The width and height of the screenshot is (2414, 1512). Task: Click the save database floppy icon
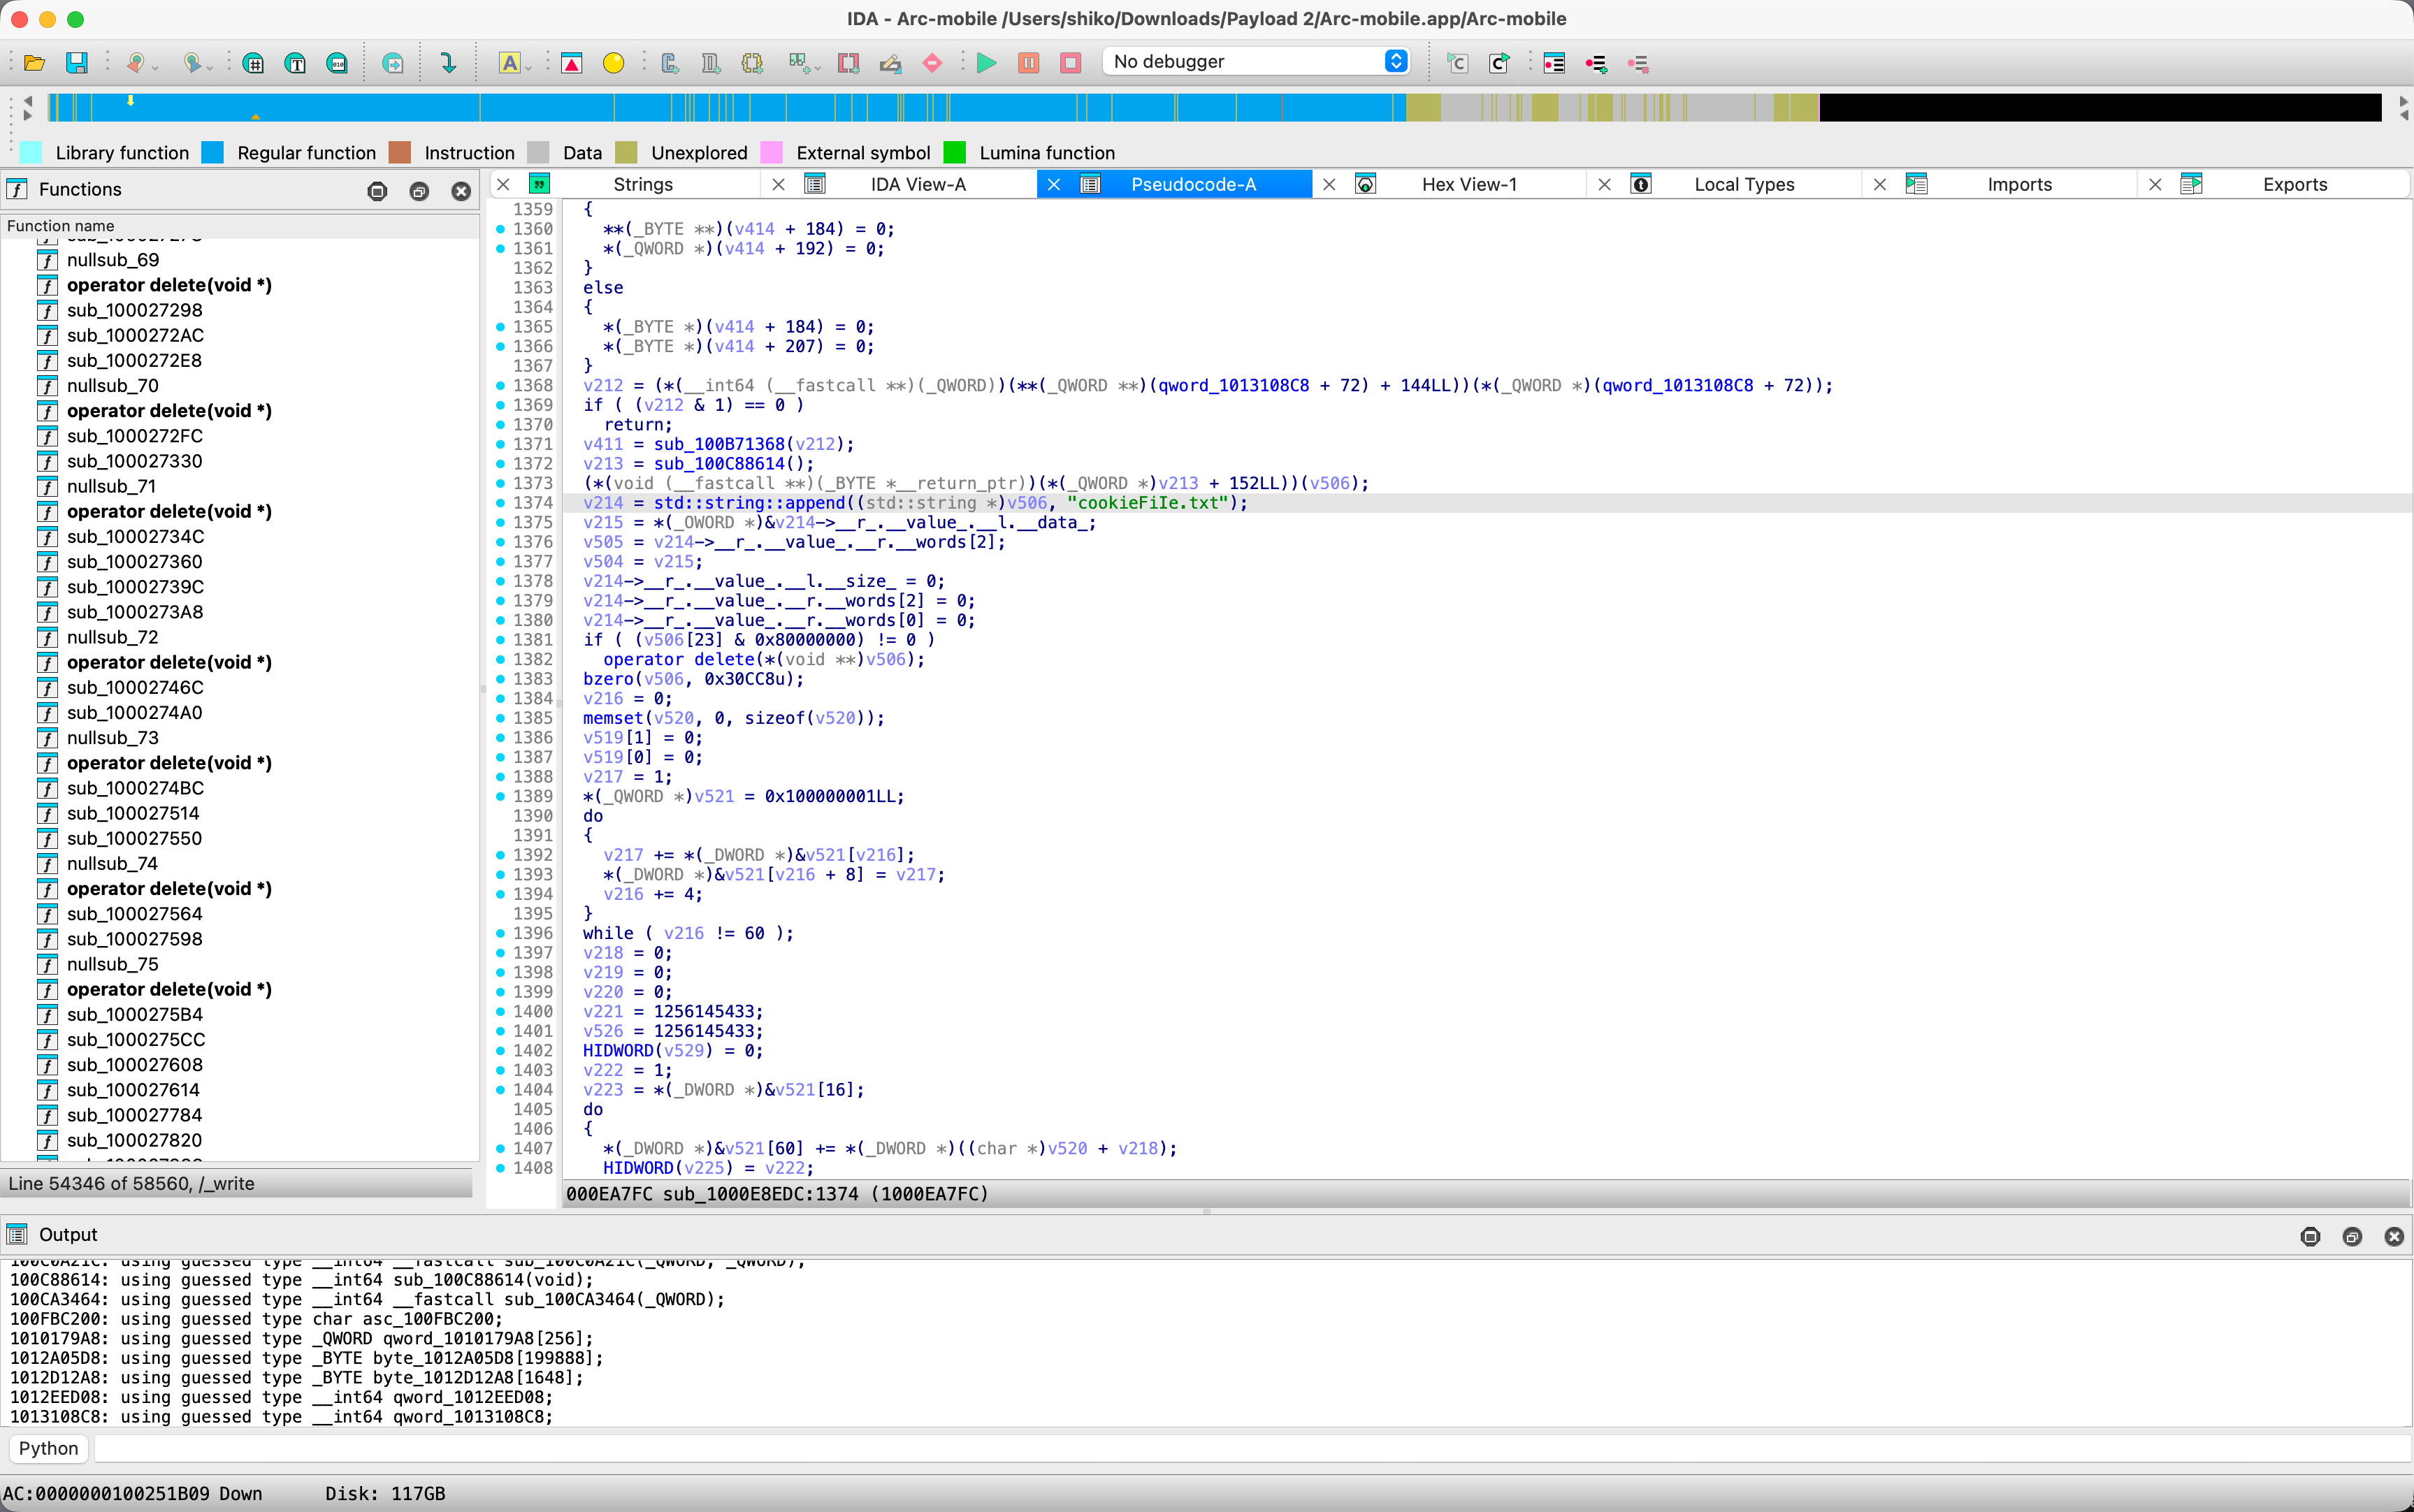click(x=76, y=63)
